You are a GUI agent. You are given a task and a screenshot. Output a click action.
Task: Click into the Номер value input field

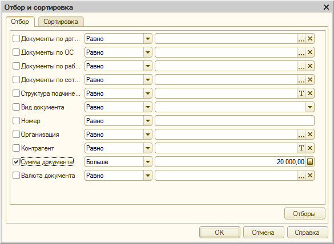(235, 121)
